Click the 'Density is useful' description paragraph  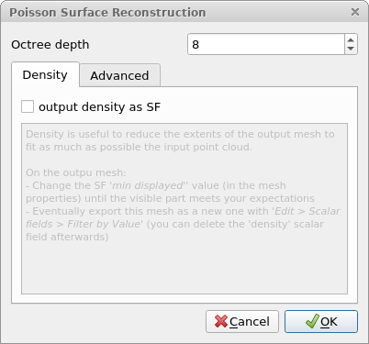180,140
